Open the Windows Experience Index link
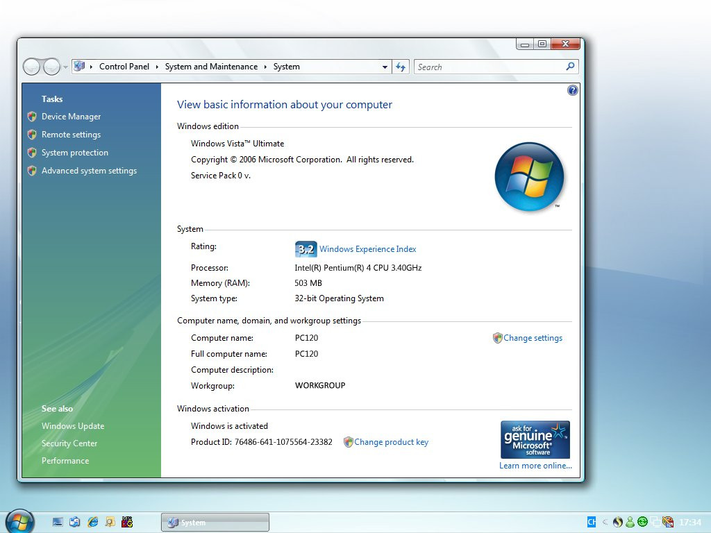 tap(368, 249)
